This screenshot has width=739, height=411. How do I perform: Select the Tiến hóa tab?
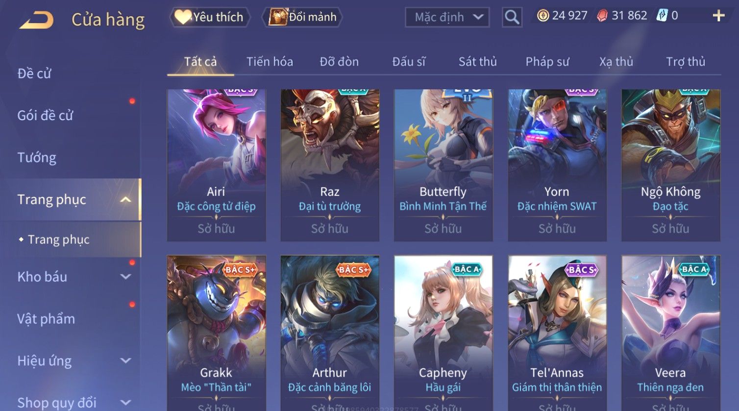270,62
